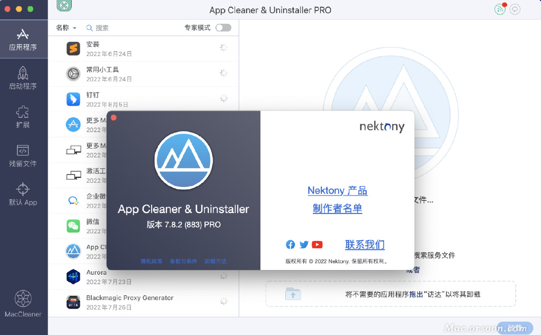Viewport: 541px width, 335px height.
Task: Select the App Cleaner list row icon
Action: click(x=73, y=251)
